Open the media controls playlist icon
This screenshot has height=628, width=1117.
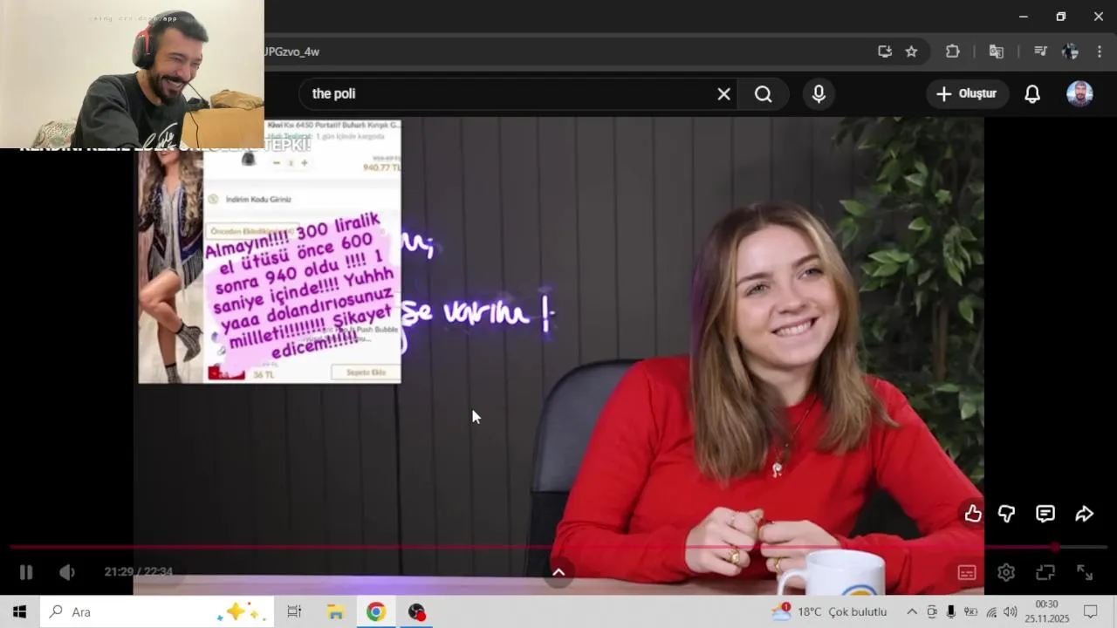(1039, 51)
